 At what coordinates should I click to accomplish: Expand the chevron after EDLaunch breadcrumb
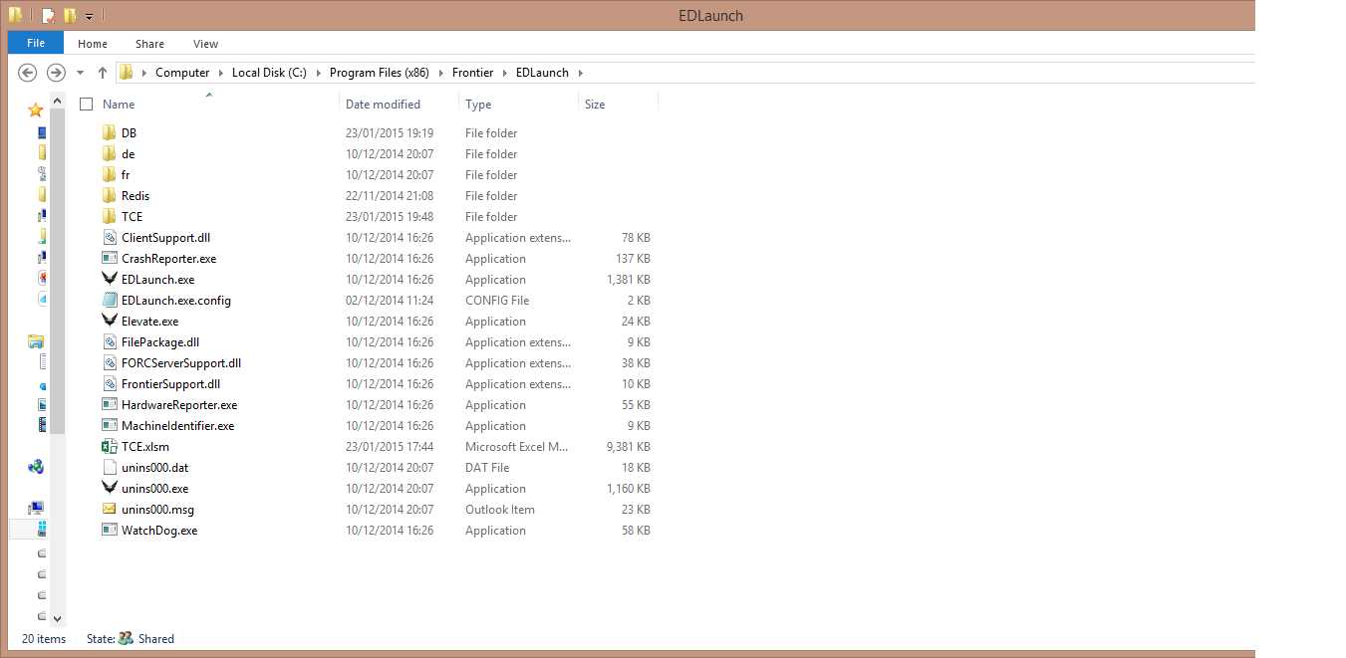pos(581,73)
